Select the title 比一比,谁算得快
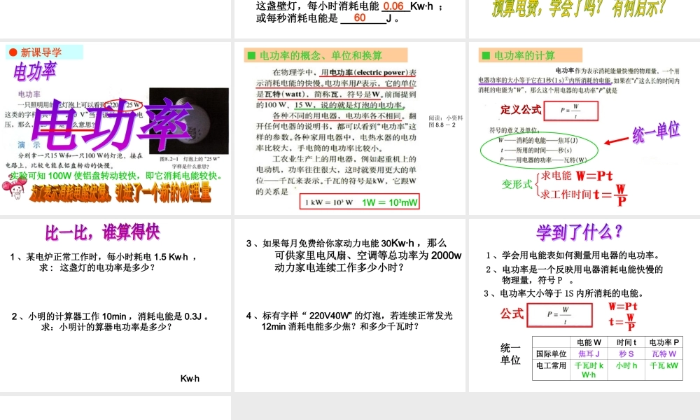 point(102,232)
